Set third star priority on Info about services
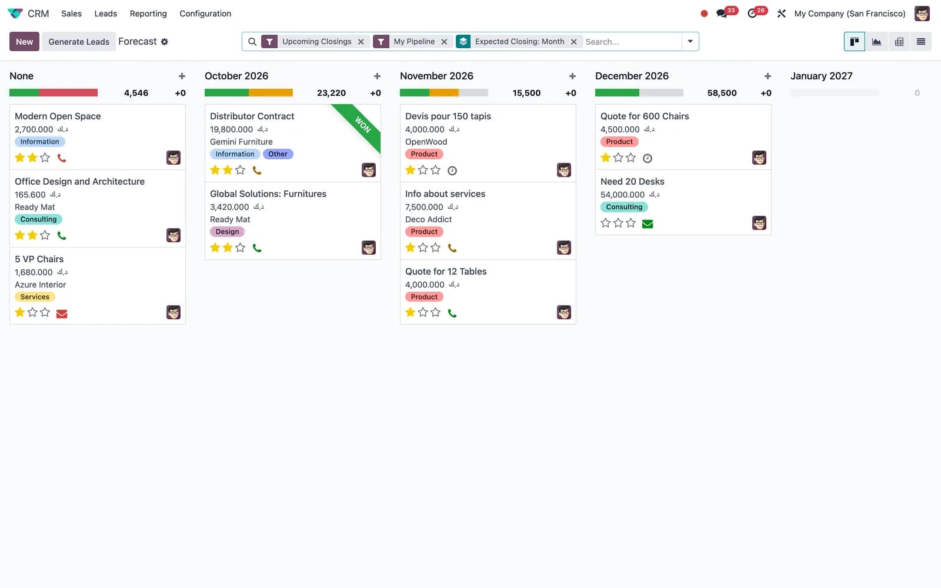The image size is (941, 588). pyautogui.click(x=435, y=248)
